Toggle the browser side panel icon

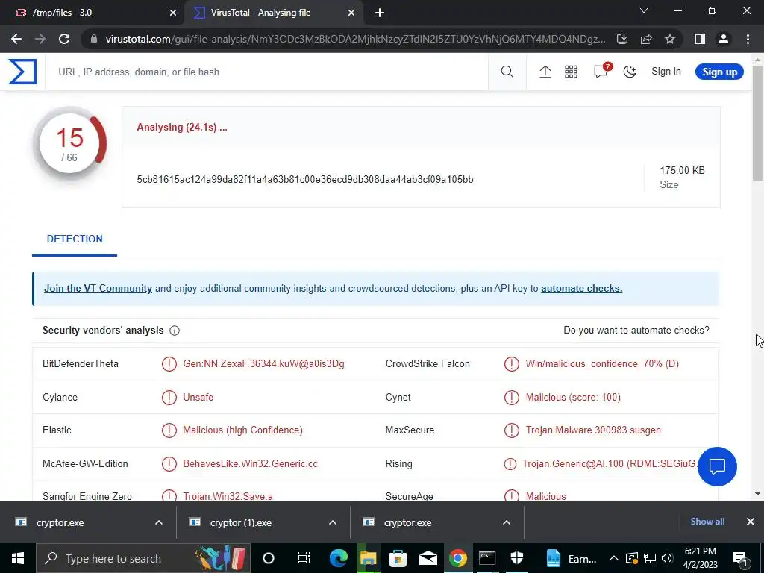coord(700,39)
